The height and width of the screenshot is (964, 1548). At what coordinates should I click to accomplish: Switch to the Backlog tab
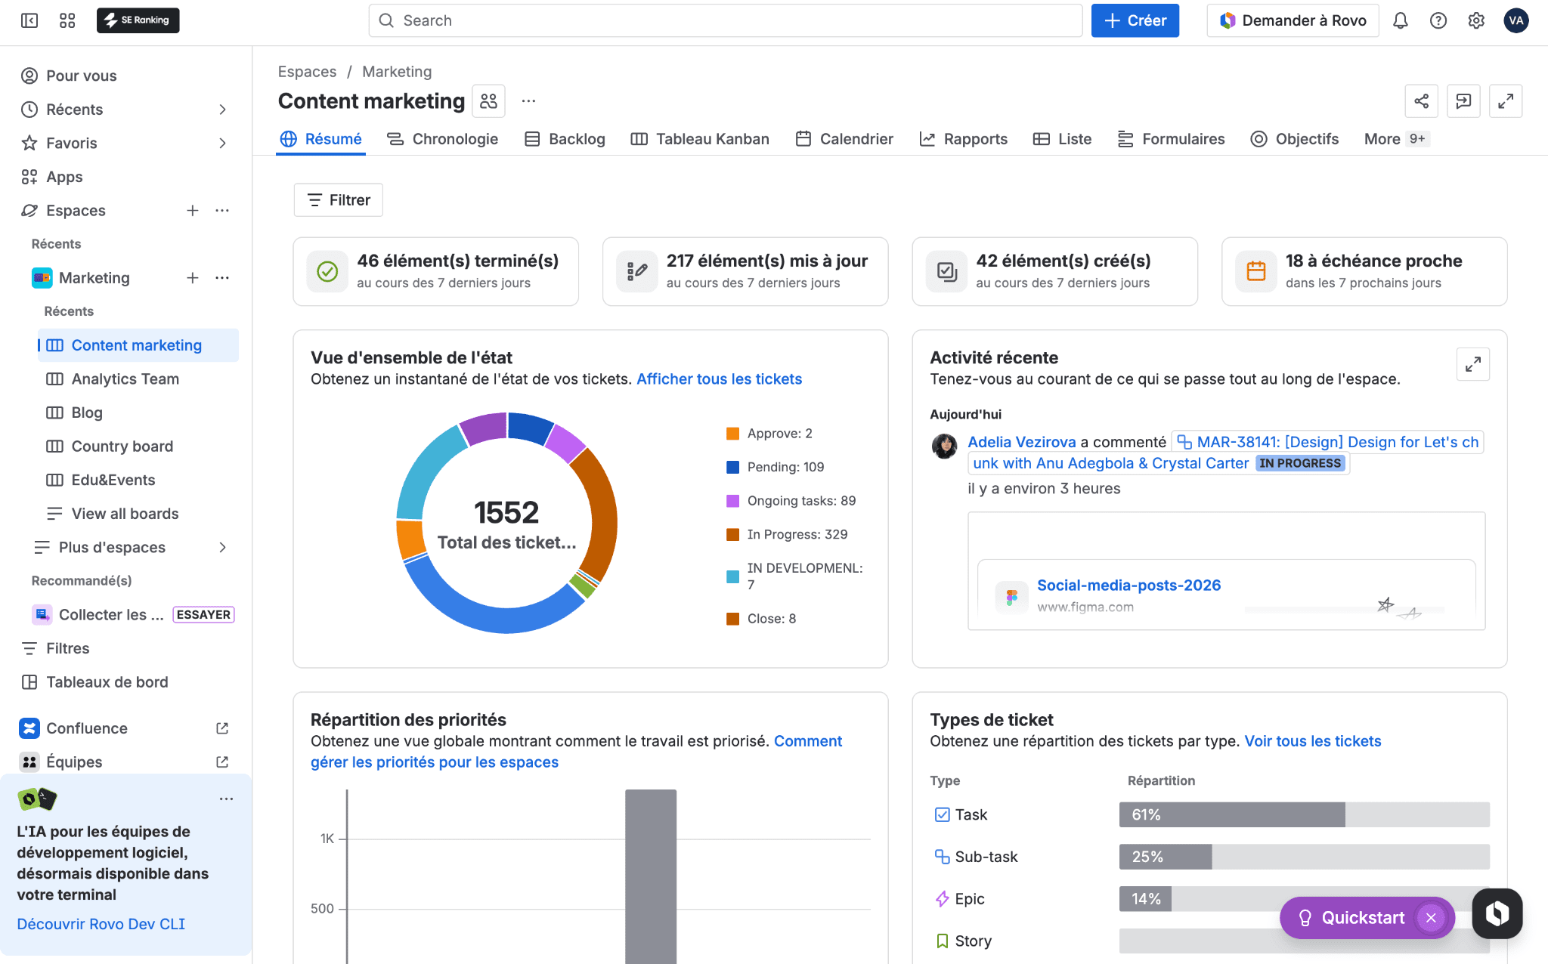coord(565,139)
